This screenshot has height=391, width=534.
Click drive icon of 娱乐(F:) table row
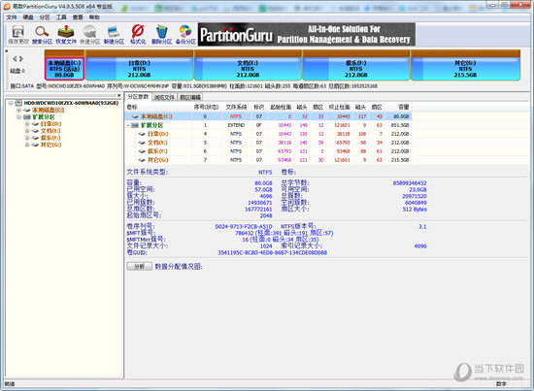click(142, 151)
